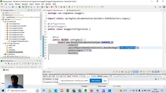Screen dimensions: 166x93
Task: Click the Debug bug icon in toolbar
Action: coord(38,7)
